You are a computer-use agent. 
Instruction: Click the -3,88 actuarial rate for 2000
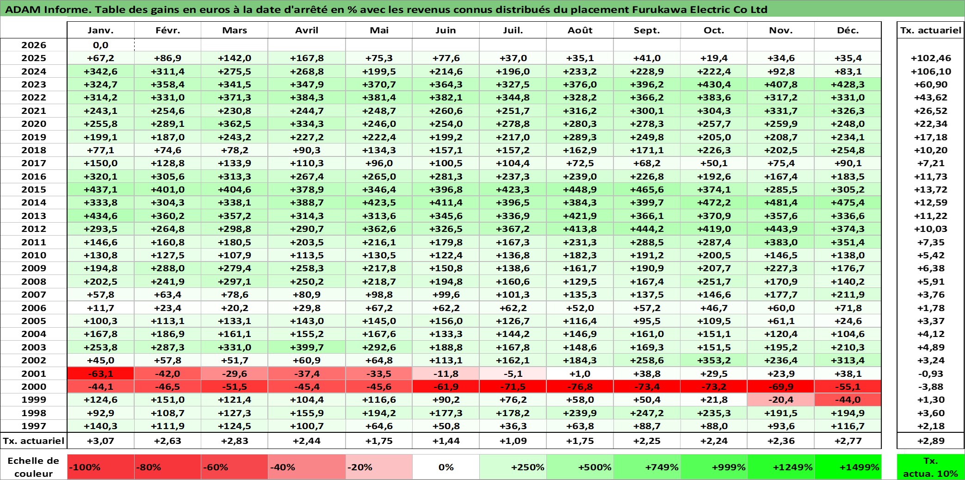click(x=931, y=386)
